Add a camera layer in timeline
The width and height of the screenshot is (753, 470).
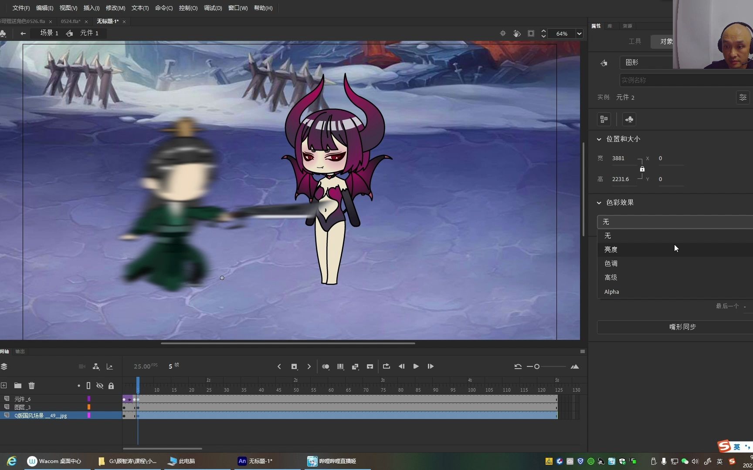click(x=82, y=366)
